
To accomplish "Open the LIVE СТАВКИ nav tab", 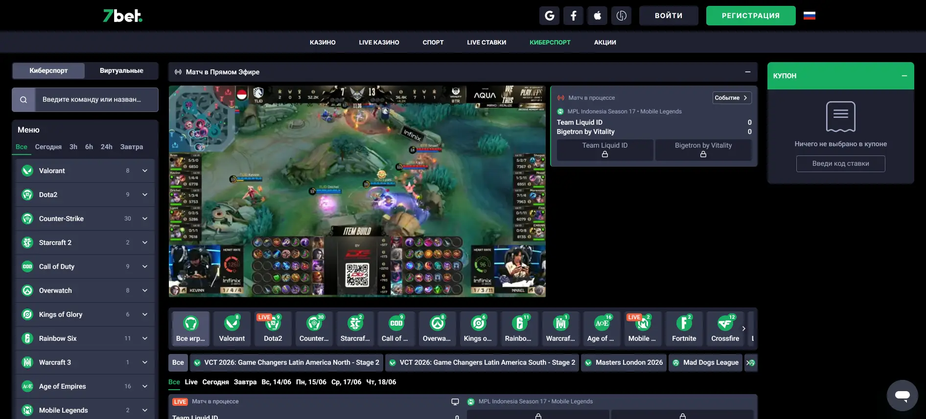I will [x=486, y=43].
